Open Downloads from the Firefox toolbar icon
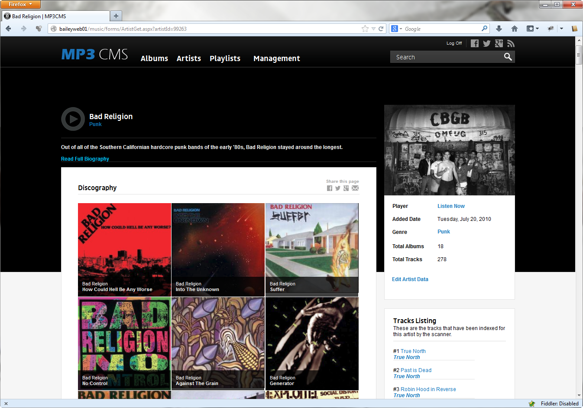Image resolution: width=583 pixels, height=408 pixels. coord(499,28)
